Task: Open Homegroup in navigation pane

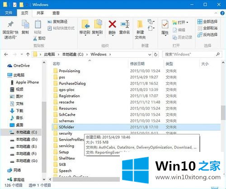Action: tap(16, 180)
